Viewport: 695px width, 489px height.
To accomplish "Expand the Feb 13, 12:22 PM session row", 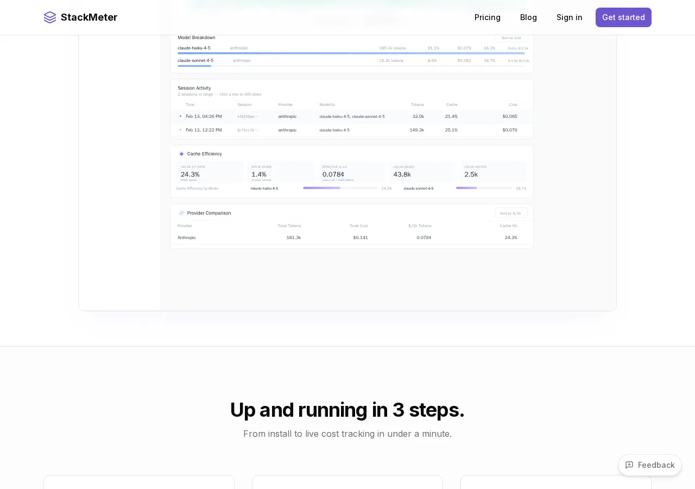I will (x=180, y=130).
